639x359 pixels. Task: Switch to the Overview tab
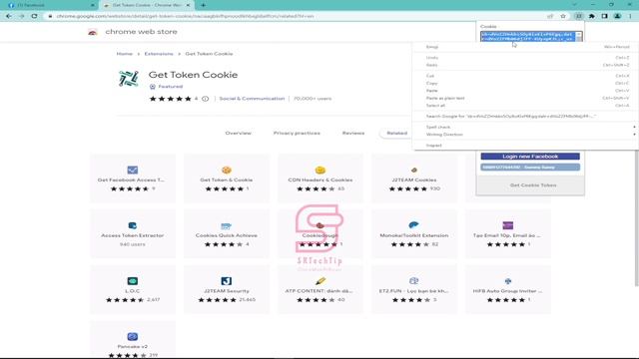click(238, 133)
